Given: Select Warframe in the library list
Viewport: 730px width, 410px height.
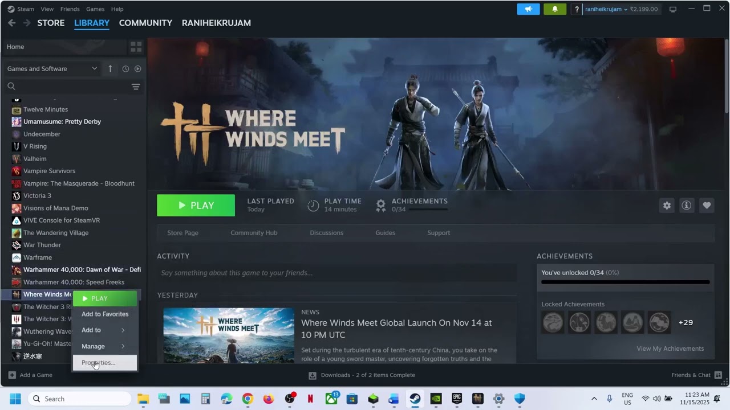Looking at the screenshot, I should coord(38,257).
